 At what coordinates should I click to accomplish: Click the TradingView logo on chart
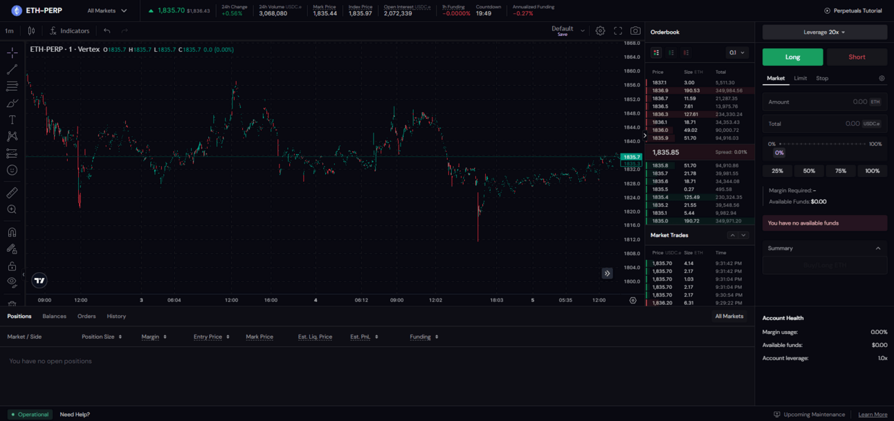tap(39, 280)
